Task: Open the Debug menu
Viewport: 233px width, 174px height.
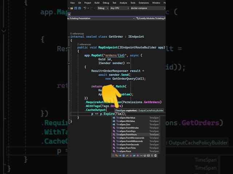Action: click(x=106, y=3)
